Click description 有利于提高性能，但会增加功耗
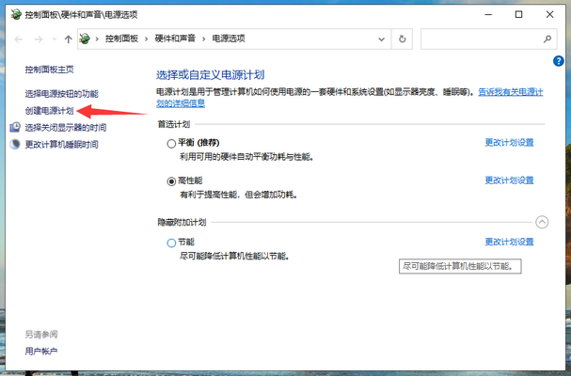 tap(239, 195)
